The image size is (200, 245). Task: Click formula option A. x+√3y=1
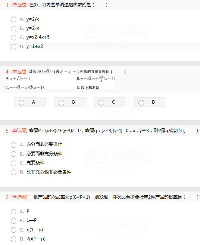pyautogui.click(x=18, y=78)
